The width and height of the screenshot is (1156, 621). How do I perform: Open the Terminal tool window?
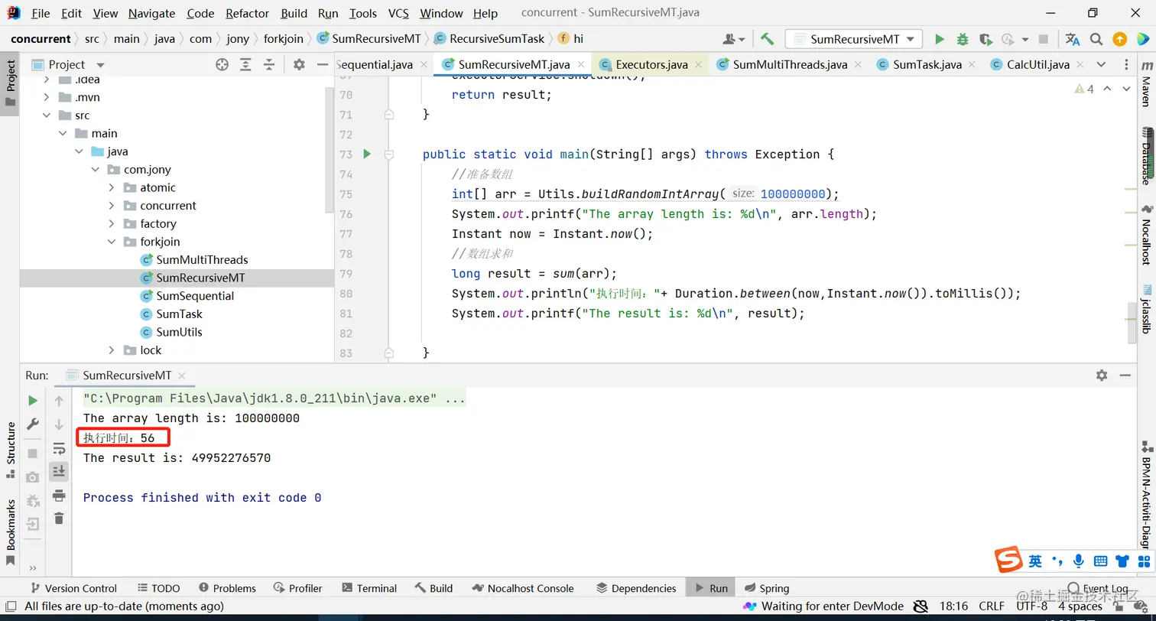(x=369, y=588)
